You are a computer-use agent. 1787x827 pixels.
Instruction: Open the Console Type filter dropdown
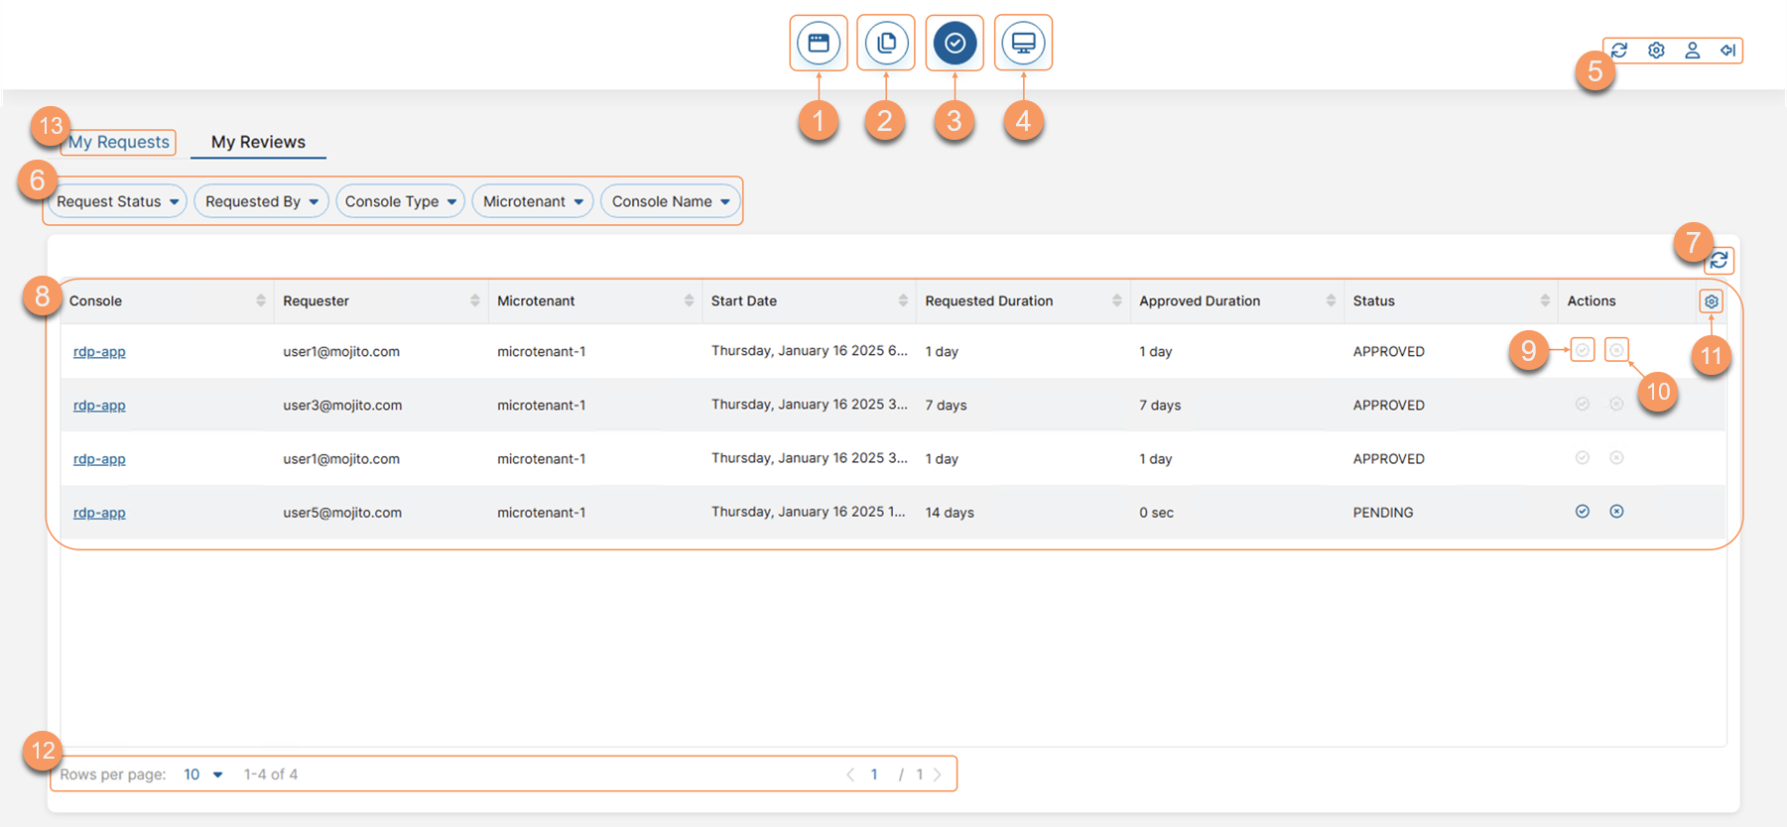click(x=400, y=201)
